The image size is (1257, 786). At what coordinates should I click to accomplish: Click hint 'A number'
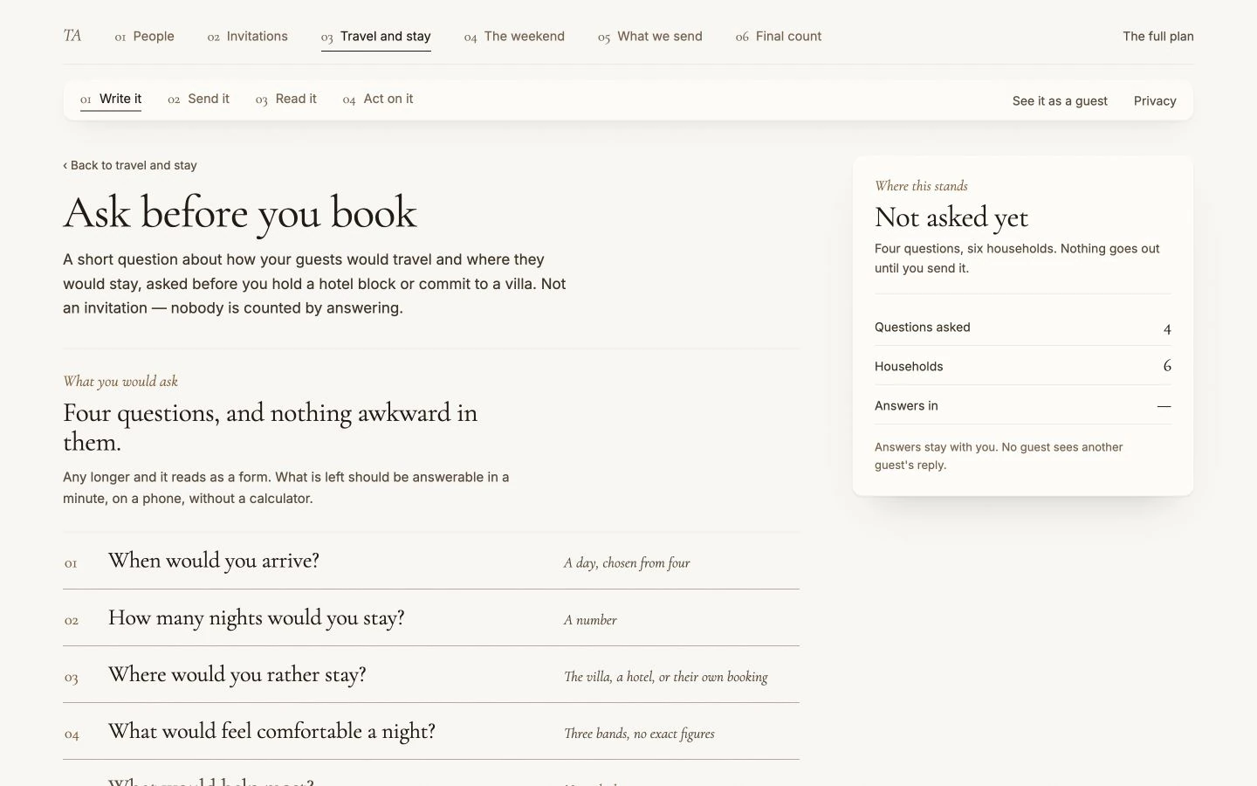point(590,620)
